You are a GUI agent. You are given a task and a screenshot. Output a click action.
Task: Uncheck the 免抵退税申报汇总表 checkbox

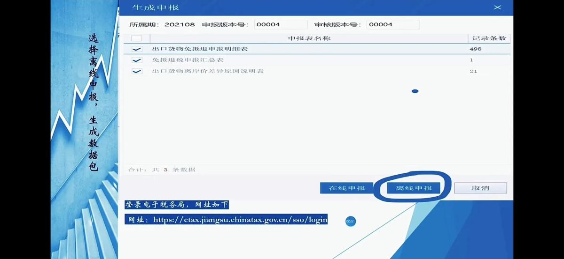coord(137,60)
